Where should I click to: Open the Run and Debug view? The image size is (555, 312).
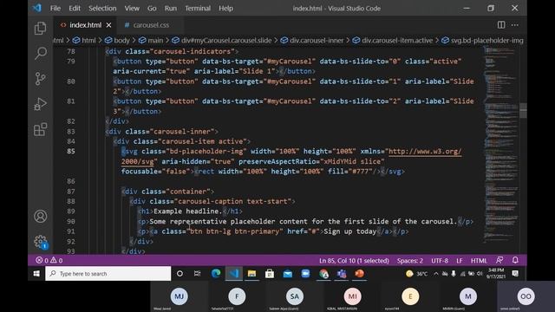40,104
